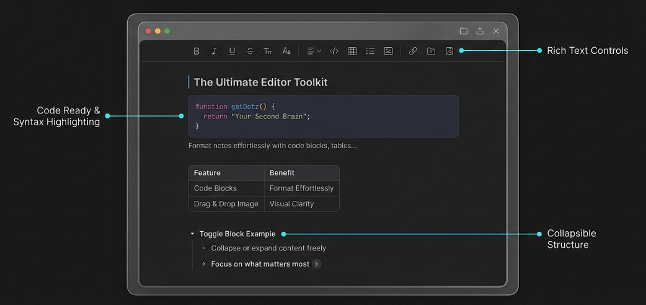Click the title 'The Ultimate Editor Toolkit'
The height and width of the screenshot is (305, 646).
(260, 82)
